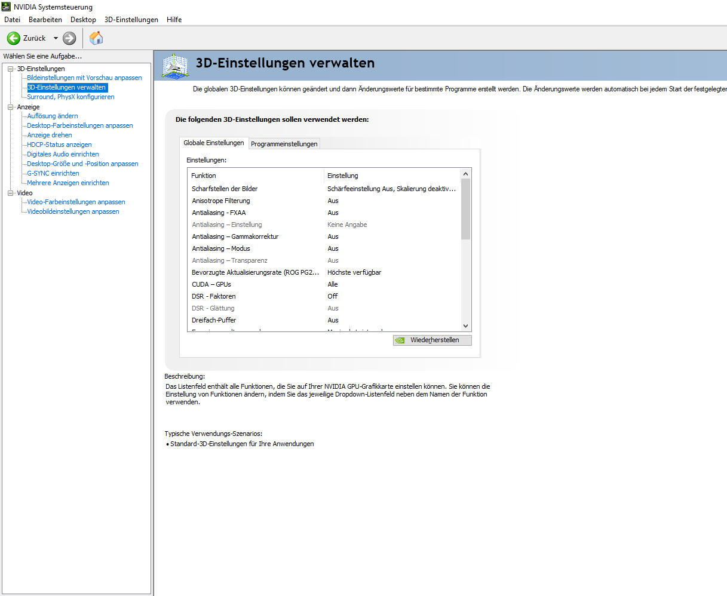The width and height of the screenshot is (727, 596).
Task: Open Desktop-Größe und -Position anpassen
Action: [82, 164]
